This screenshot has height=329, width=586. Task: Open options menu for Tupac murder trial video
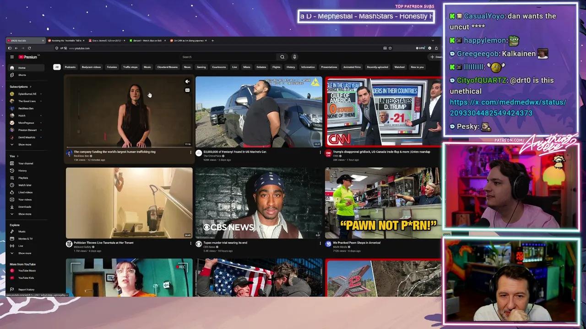tap(320, 243)
